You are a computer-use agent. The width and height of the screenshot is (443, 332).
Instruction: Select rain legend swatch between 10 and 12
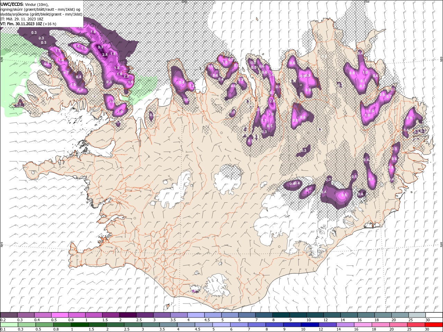coord(310,324)
